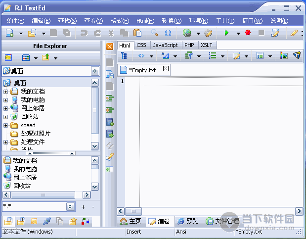Click the Find magnifier icon
Viewport: 306px width, 239px height.
tap(154, 33)
